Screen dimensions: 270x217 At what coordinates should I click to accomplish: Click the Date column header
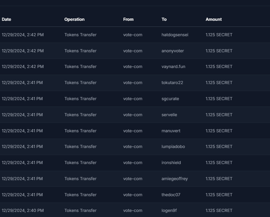[6, 19]
